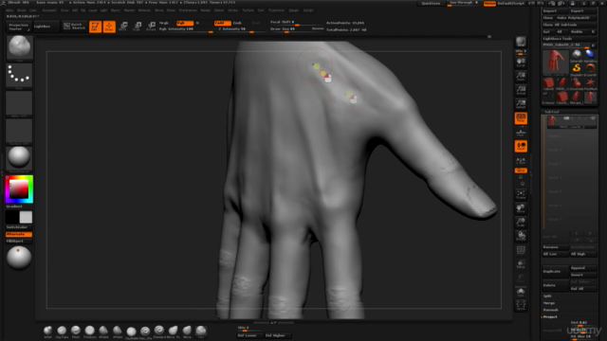Toggle Persp perspective view

pos(521,118)
